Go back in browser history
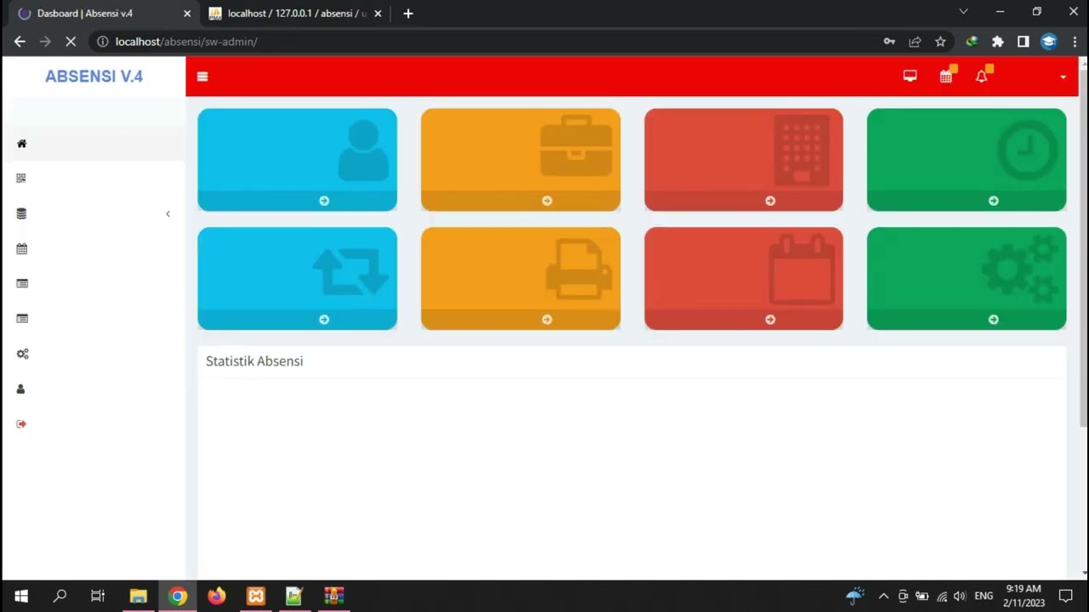 (x=20, y=42)
